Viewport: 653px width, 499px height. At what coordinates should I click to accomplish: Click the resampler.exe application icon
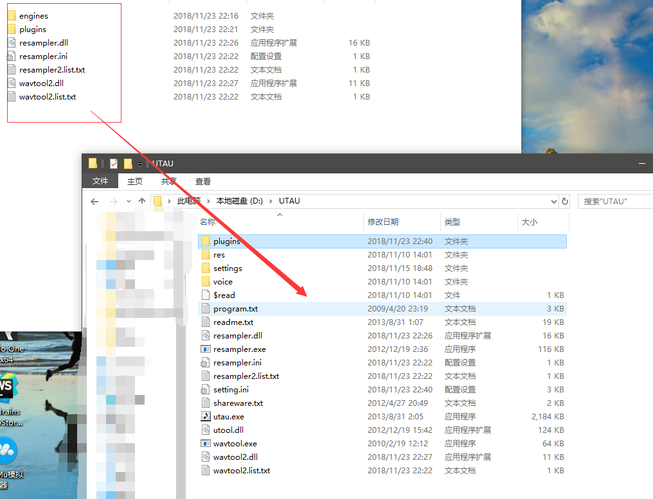[205, 349]
